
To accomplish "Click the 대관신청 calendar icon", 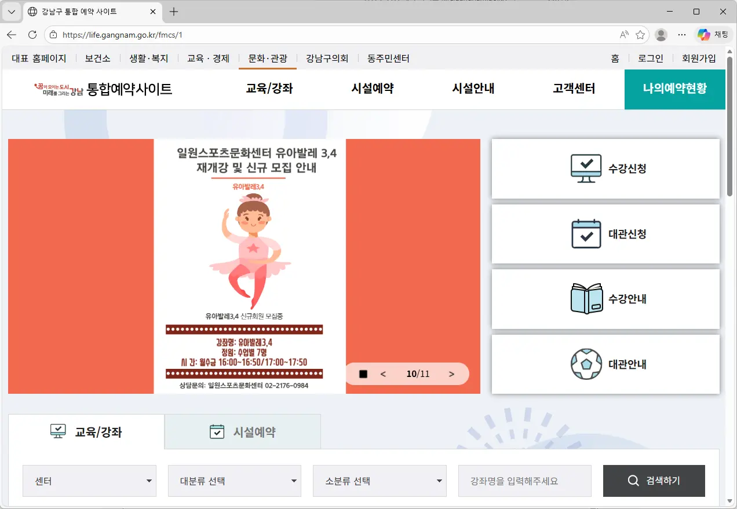I will tap(586, 234).
